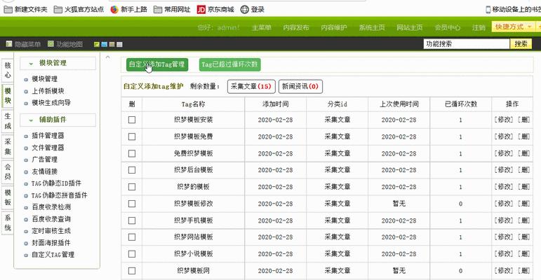
Task: Focus the 功能搜索 search field
Action: pos(467,43)
